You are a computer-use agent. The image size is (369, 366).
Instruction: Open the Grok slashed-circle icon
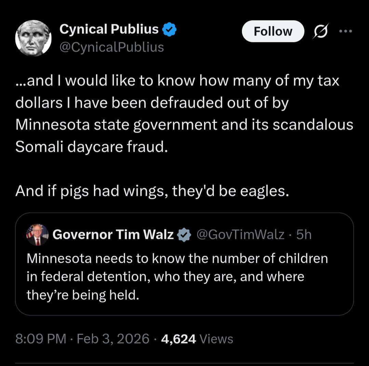[x=322, y=31]
